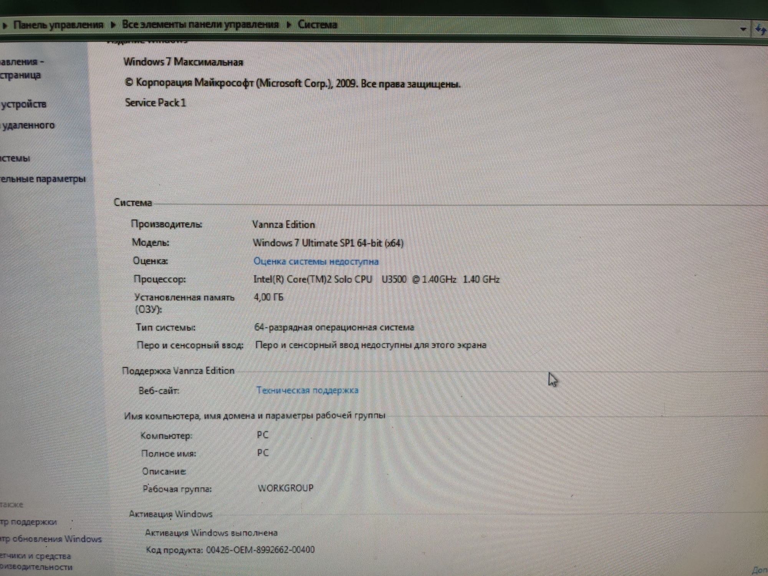Screen dimensions: 768x576
Task: Click the Intel Core 2 Solo processor value
Action: click(376, 279)
